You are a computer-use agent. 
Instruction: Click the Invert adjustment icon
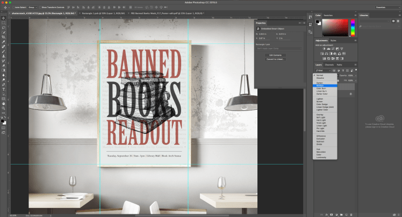tap(324, 58)
